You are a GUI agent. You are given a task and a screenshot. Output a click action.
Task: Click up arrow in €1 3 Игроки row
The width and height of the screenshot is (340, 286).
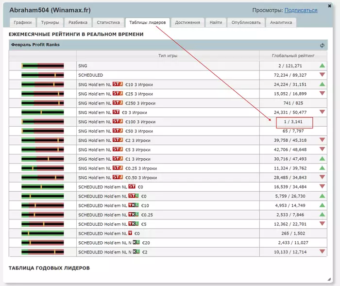[322, 159]
